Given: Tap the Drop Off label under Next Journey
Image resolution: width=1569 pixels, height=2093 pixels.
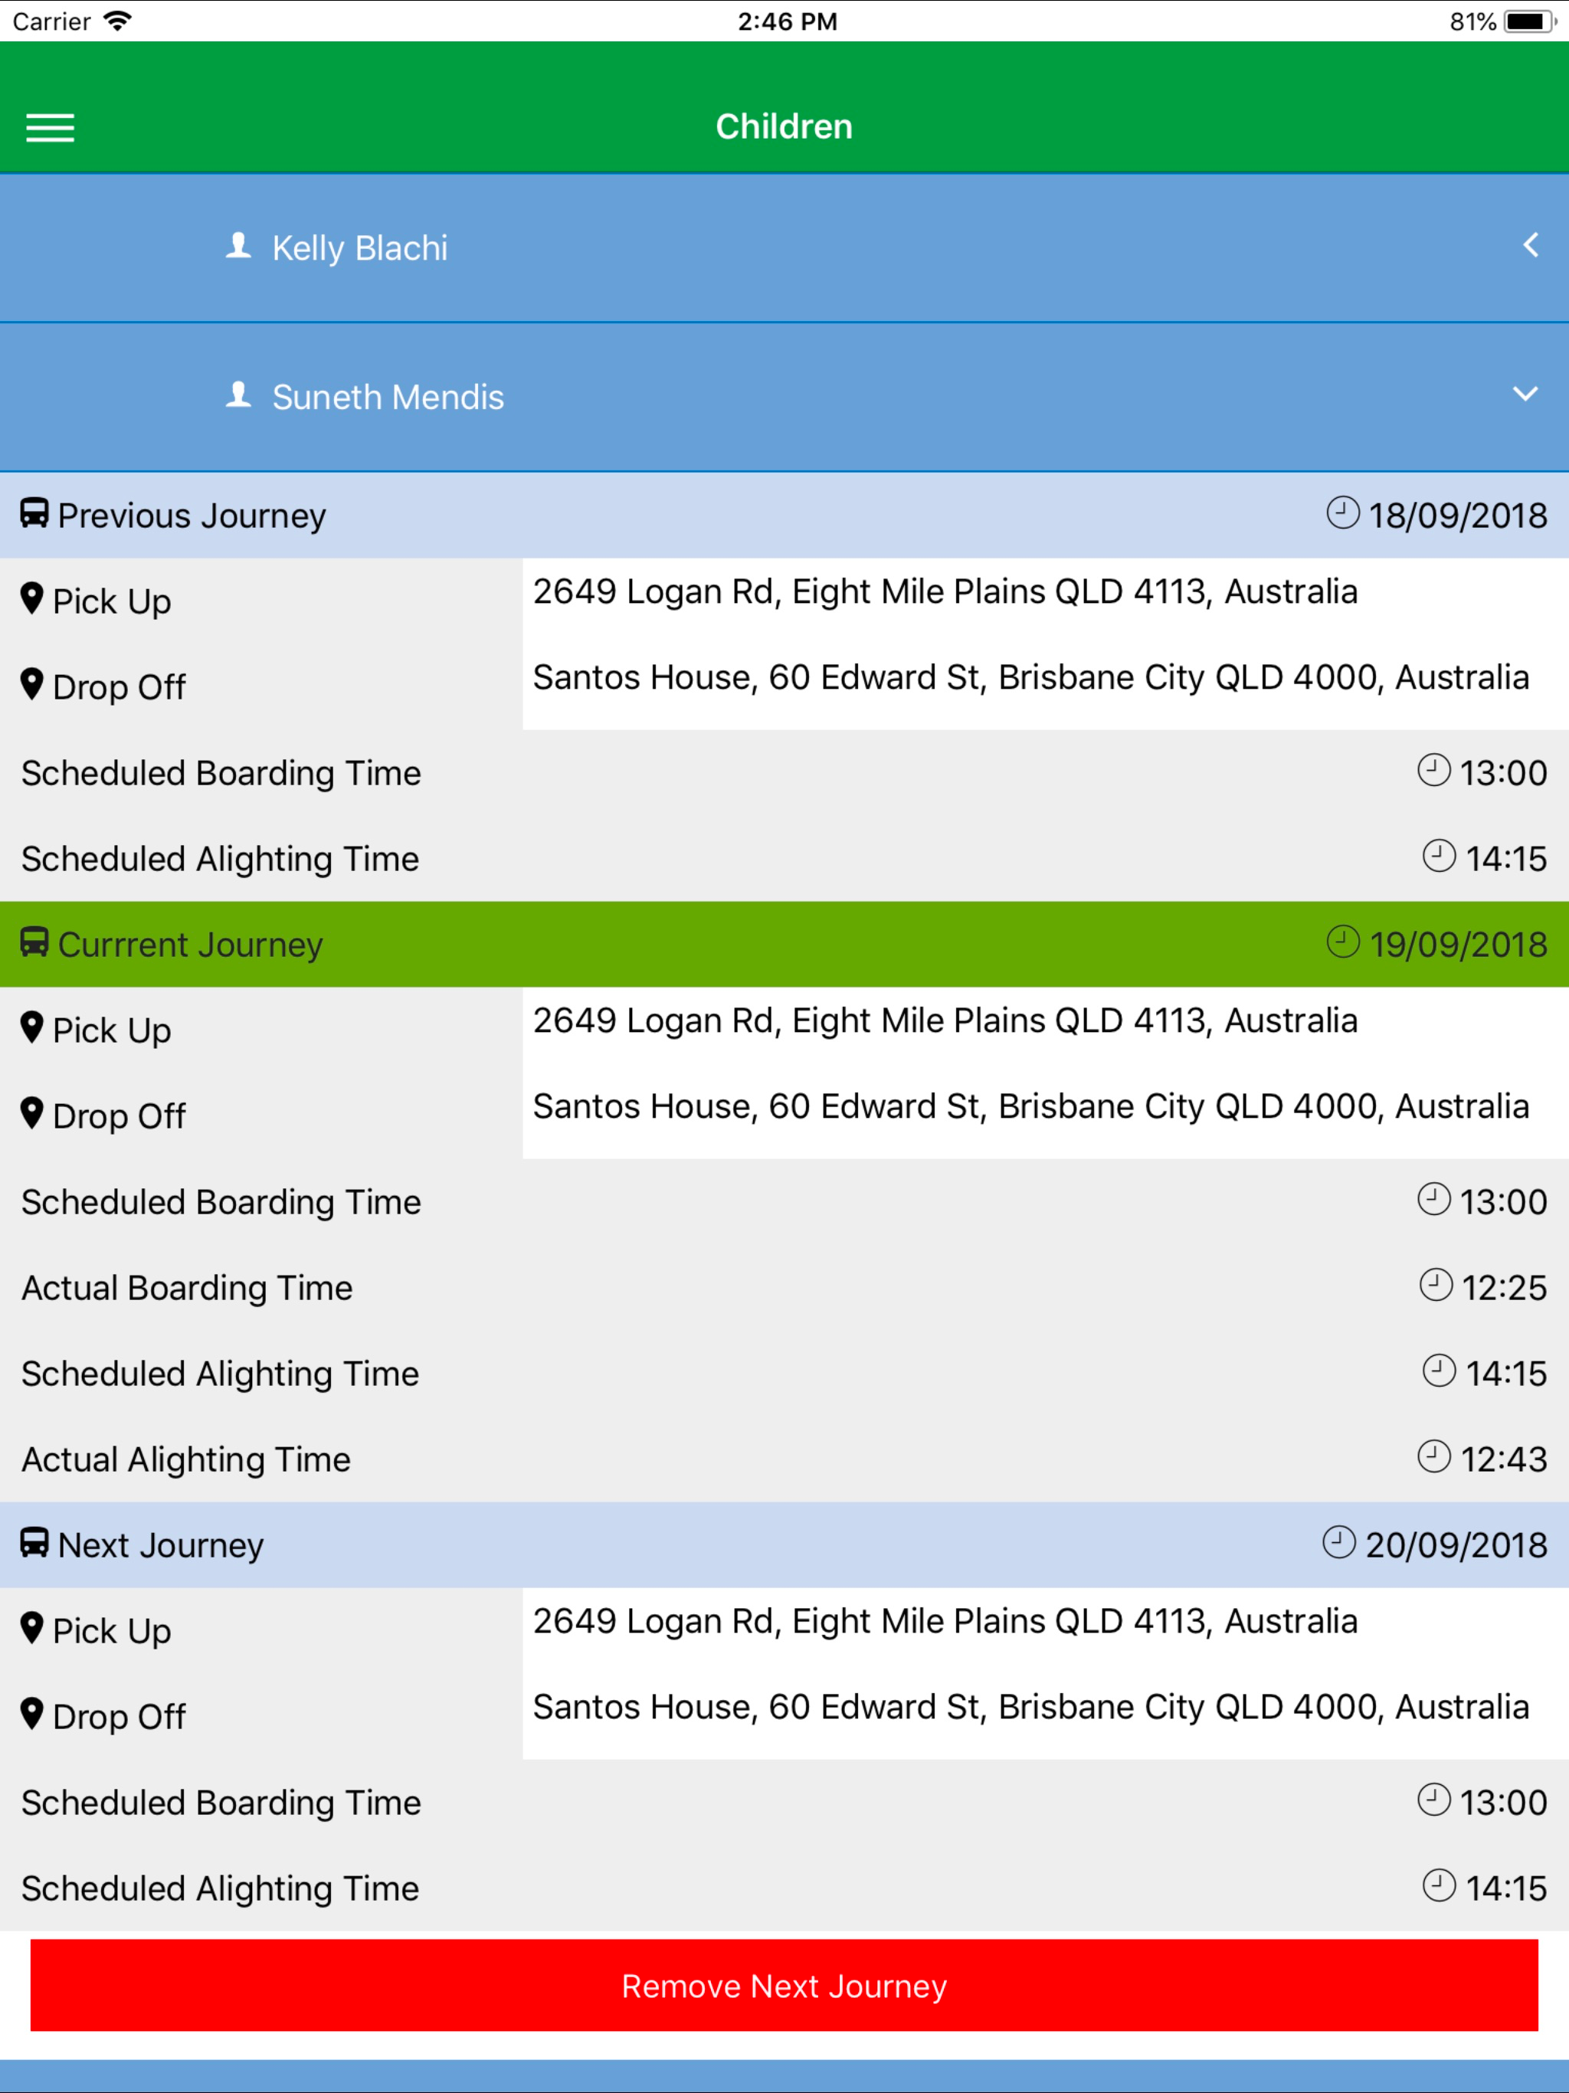Looking at the screenshot, I should pos(120,1718).
